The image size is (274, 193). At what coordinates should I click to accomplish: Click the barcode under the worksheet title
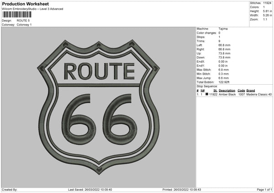coord(17,15)
